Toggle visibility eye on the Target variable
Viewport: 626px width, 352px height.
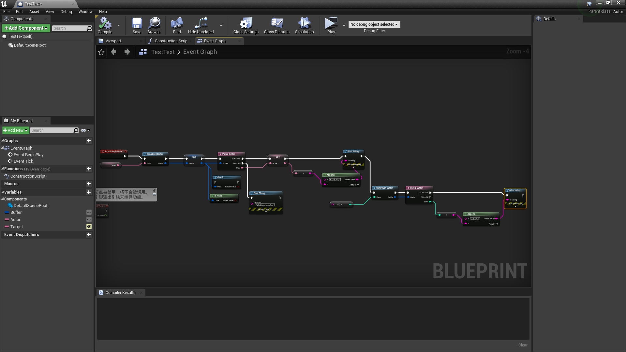click(x=89, y=227)
